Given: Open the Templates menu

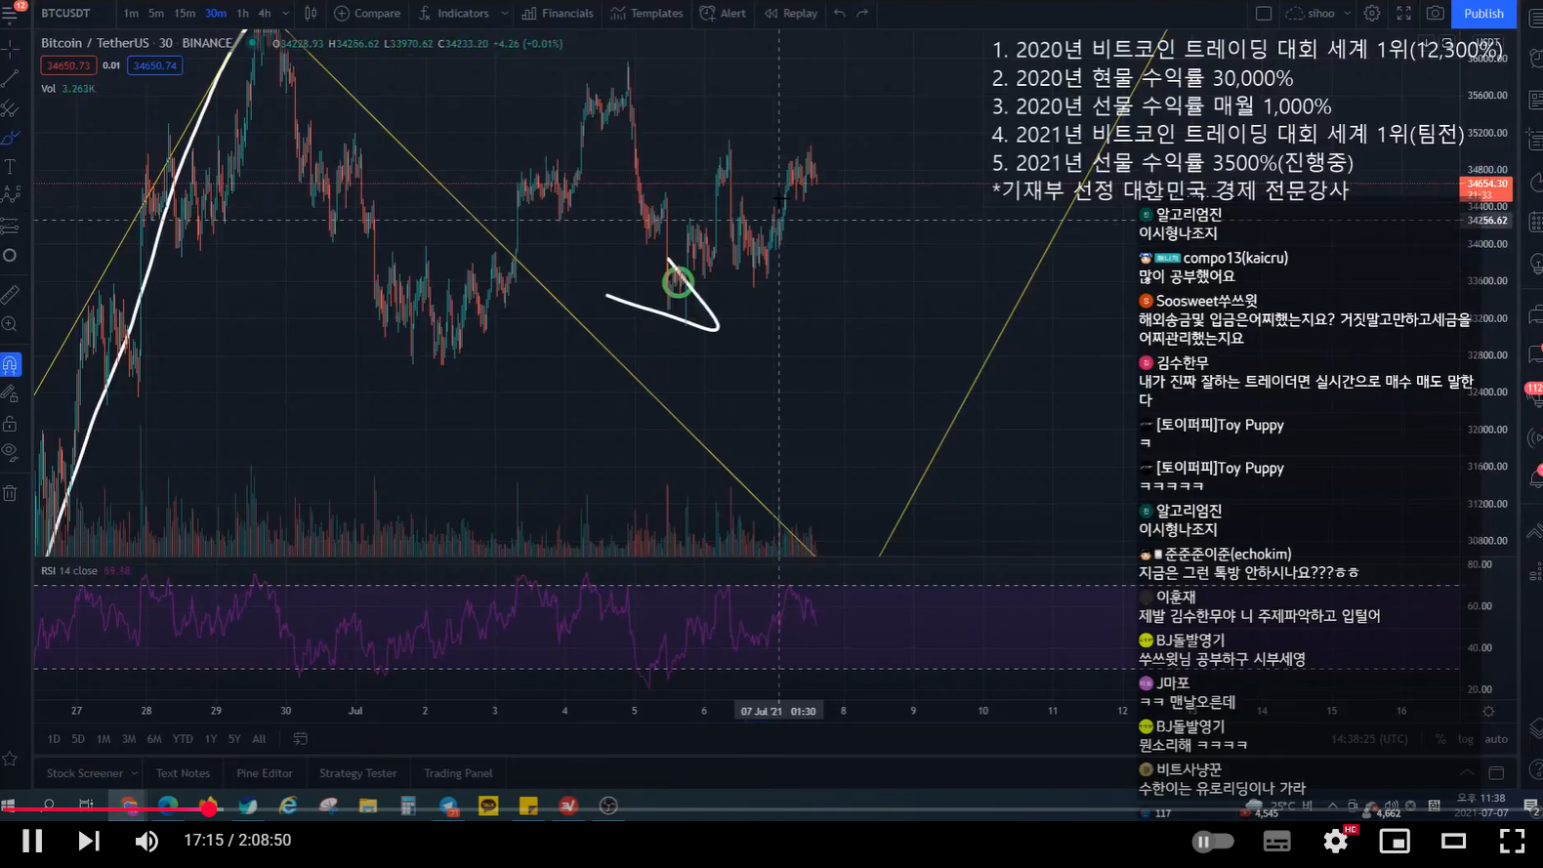Looking at the screenshot, I should click(x=646, y=14).
